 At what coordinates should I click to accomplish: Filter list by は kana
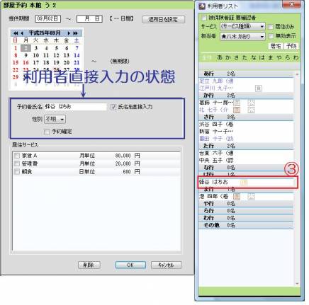click(x=262, y=57)
